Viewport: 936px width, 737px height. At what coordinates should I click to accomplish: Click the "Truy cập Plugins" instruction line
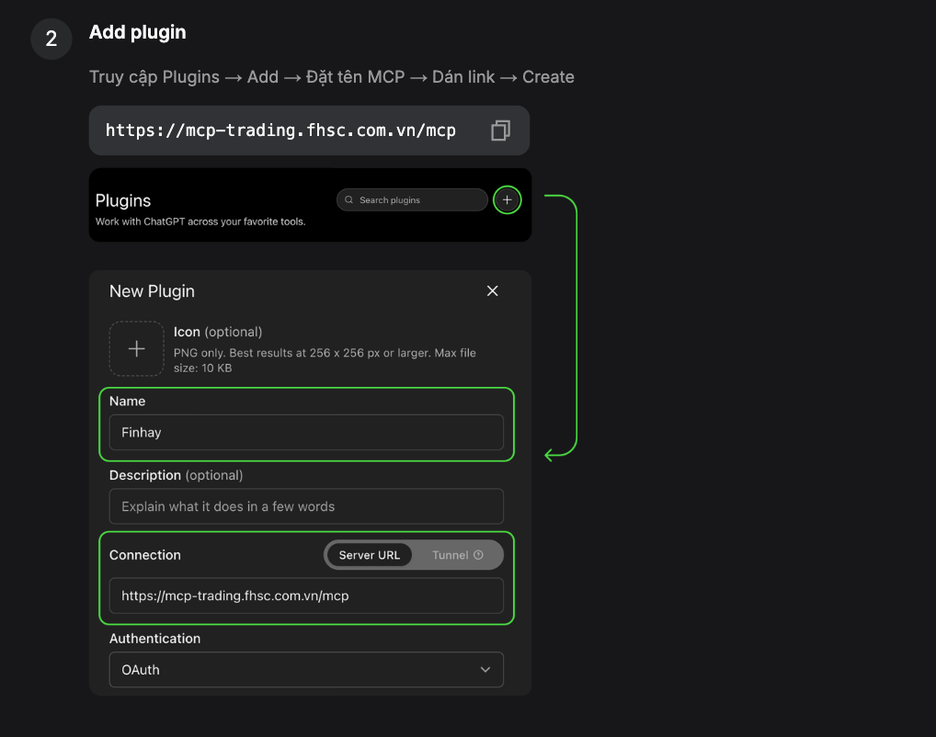coord(331,77)
